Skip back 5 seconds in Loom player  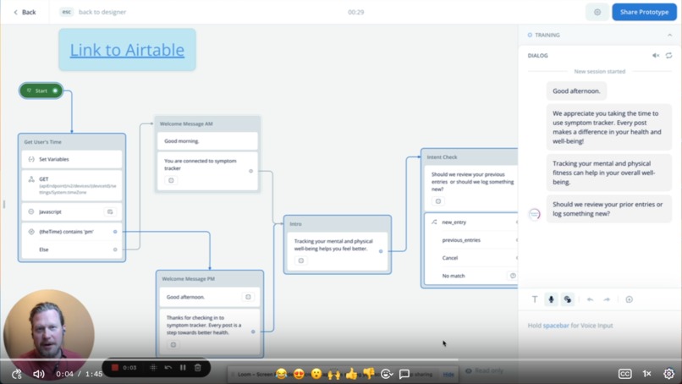(x=17, y=374)
